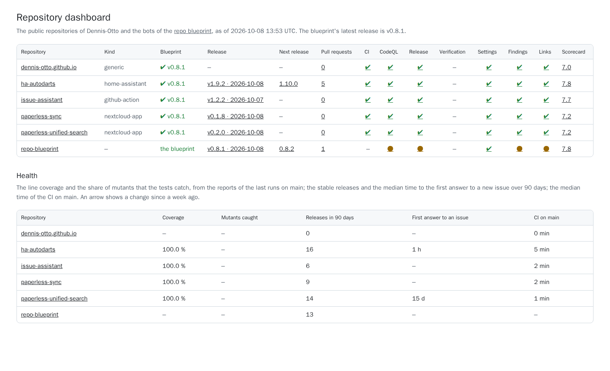Open the Settings checkmark for issue-assistant
The height and width of the screenshot is (371, 610).
[489, 100]
